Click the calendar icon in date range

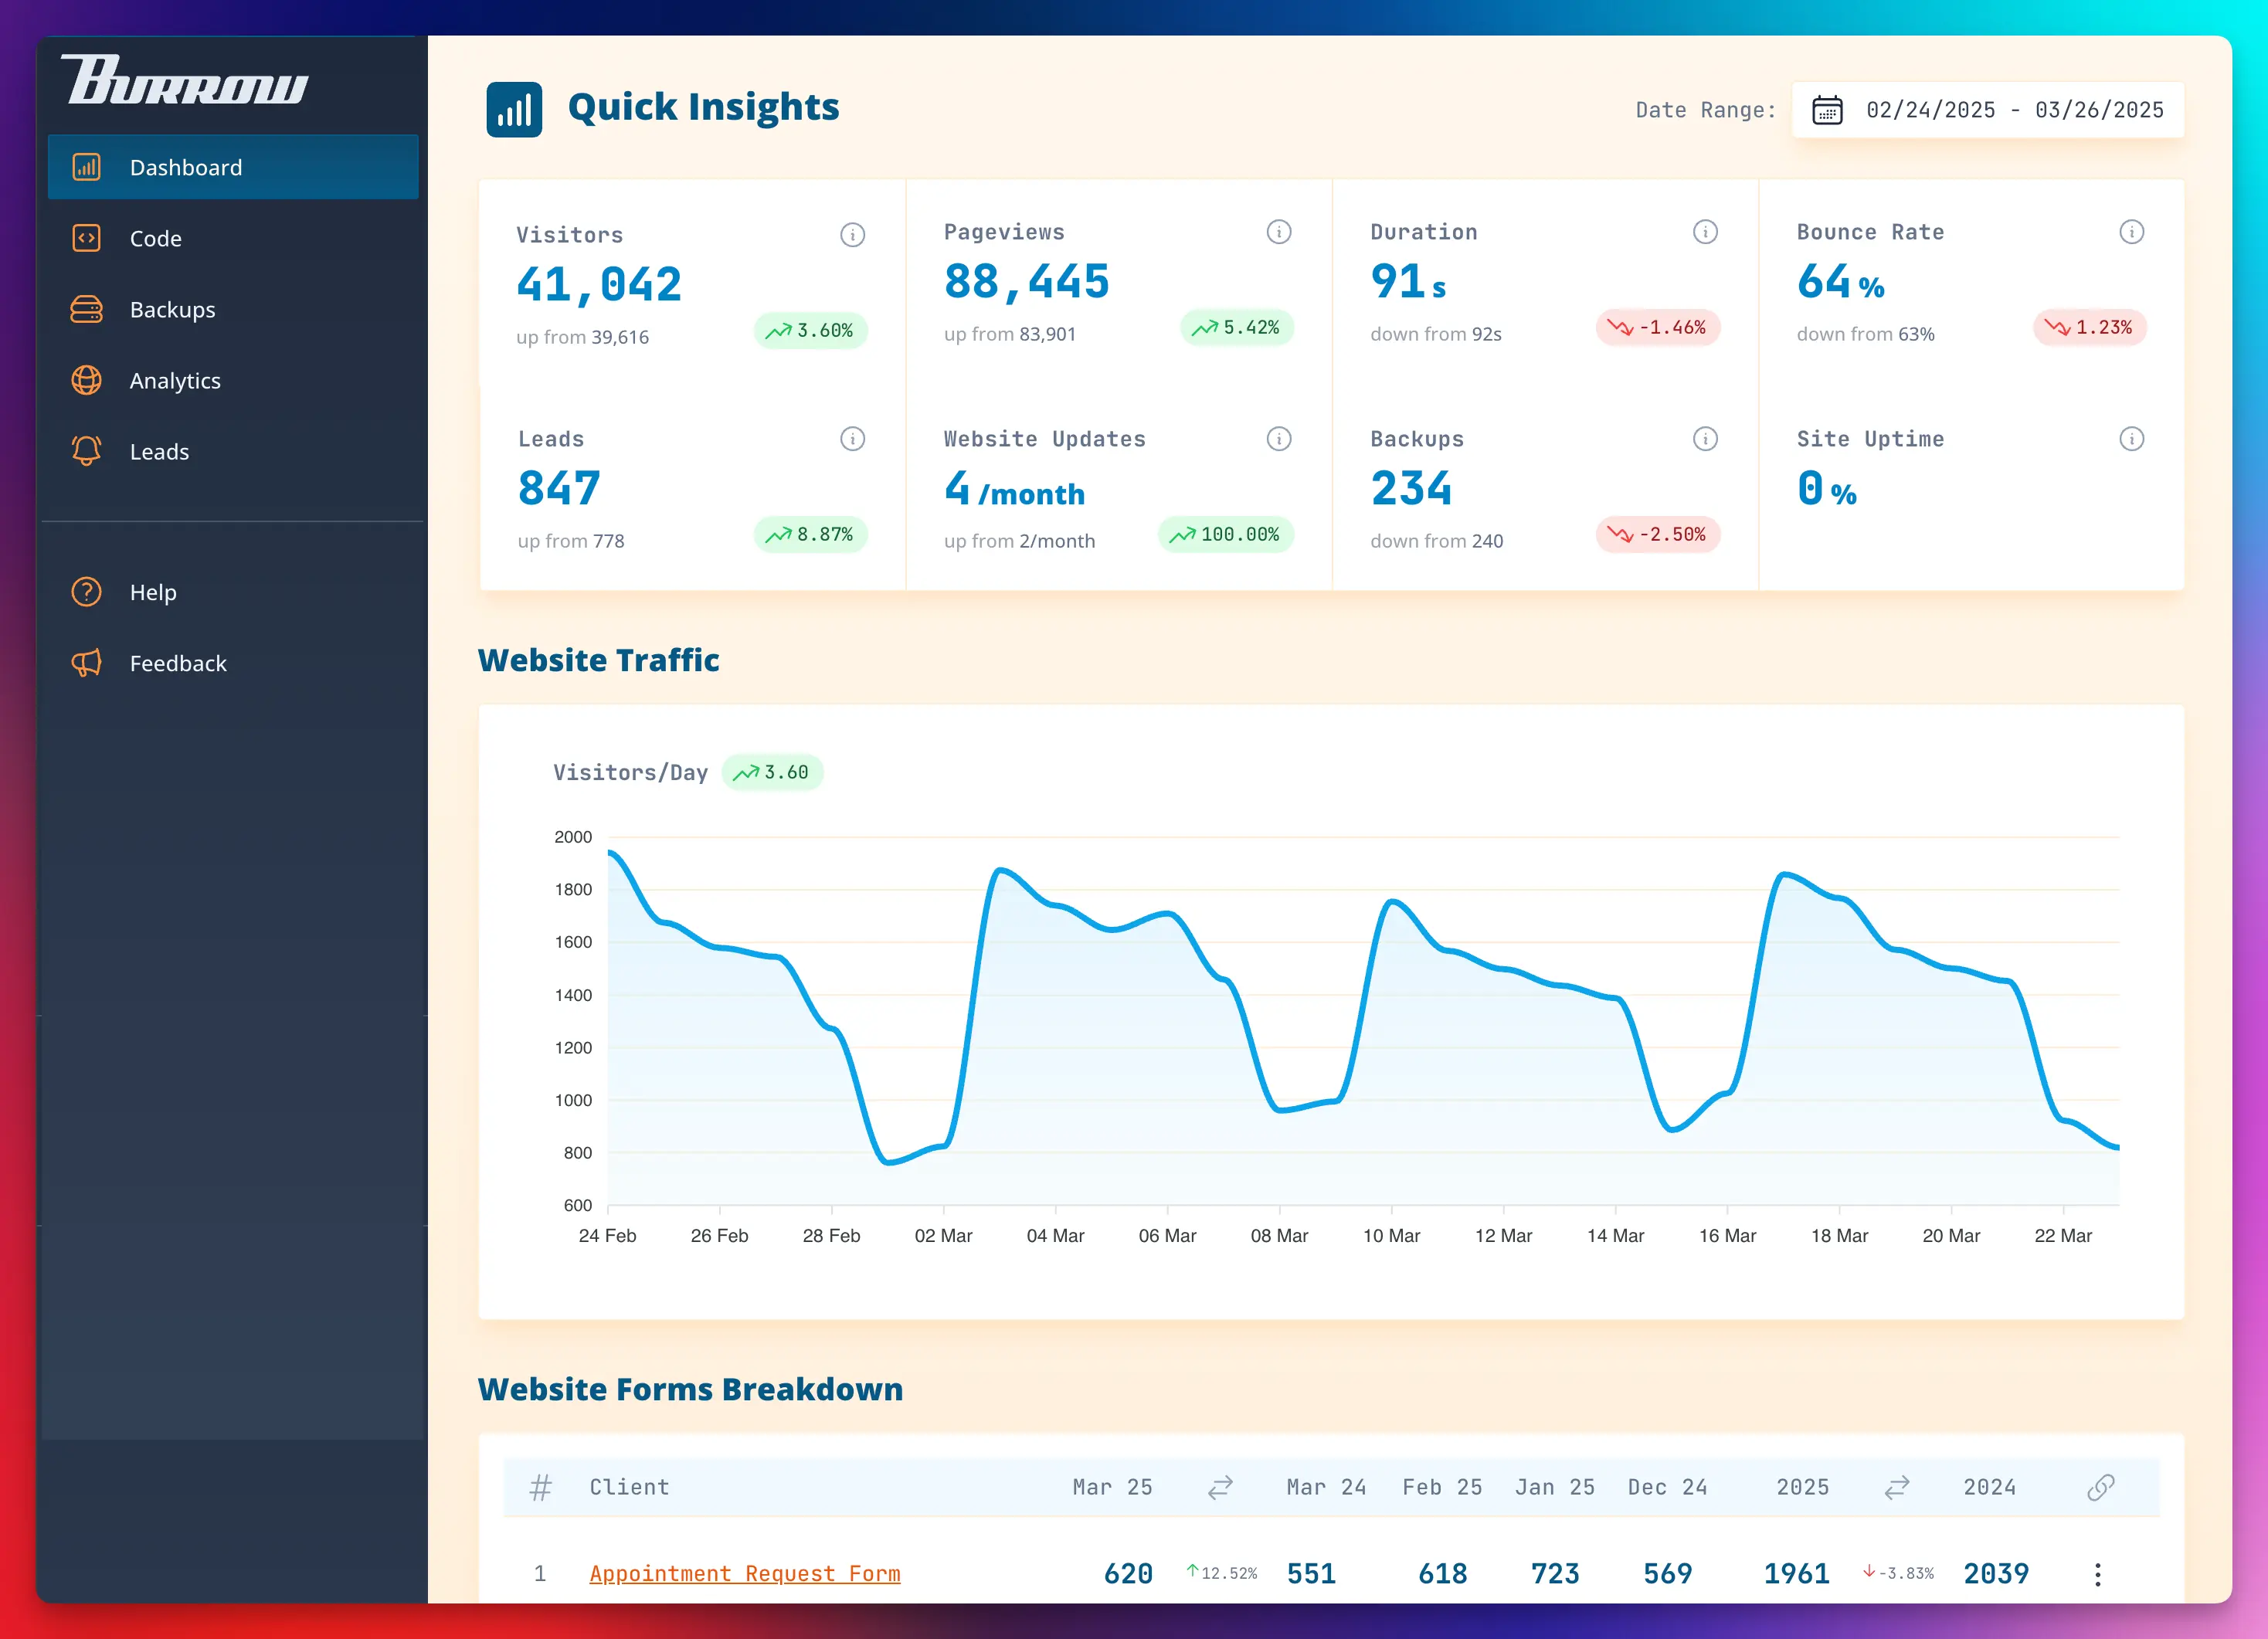coord(1827,110)
